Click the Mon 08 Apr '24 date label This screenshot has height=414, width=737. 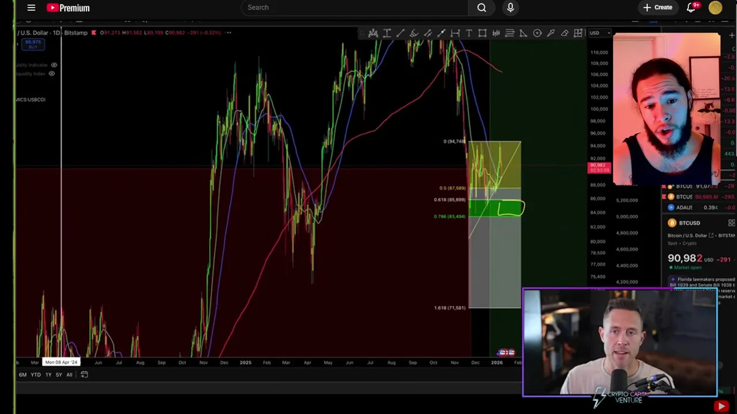coord(61,362)
